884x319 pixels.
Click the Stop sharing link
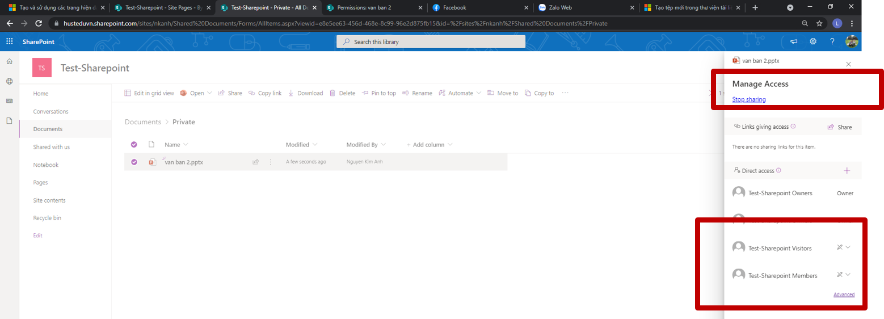point(748,99)
